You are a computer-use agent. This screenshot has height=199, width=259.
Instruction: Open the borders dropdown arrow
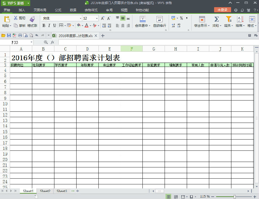click(65, 26)
